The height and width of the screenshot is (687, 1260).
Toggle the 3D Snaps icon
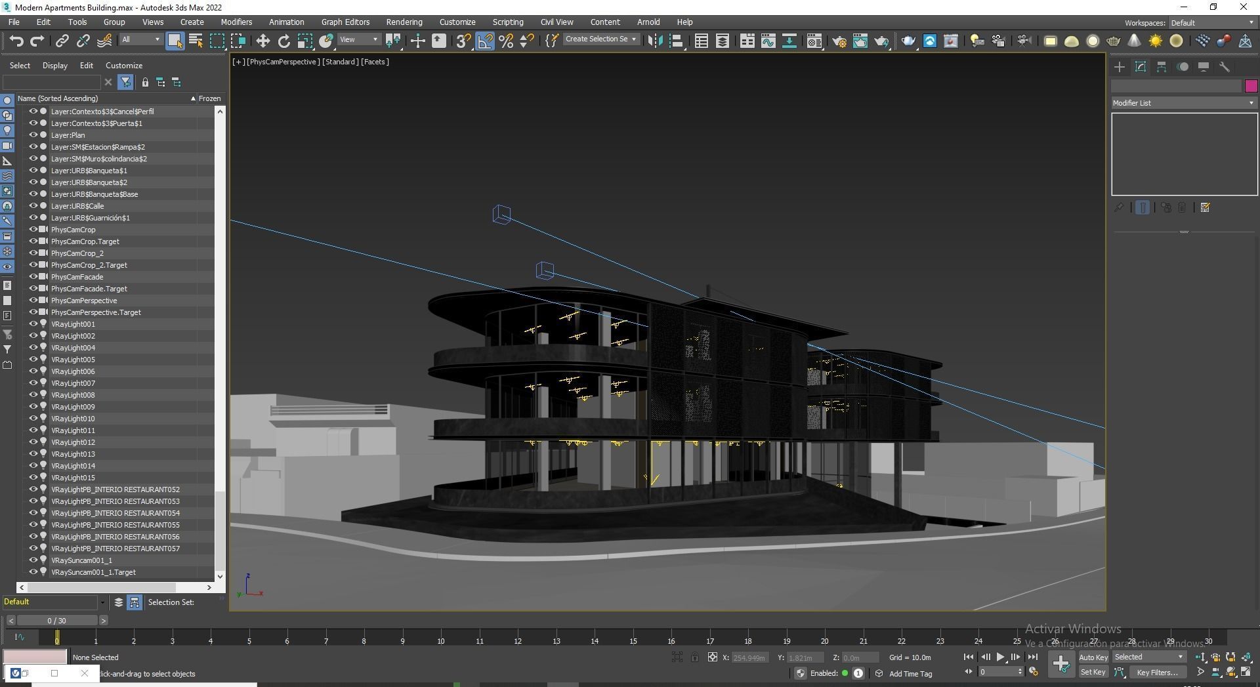pyautogui.click(x=463, y=41)
